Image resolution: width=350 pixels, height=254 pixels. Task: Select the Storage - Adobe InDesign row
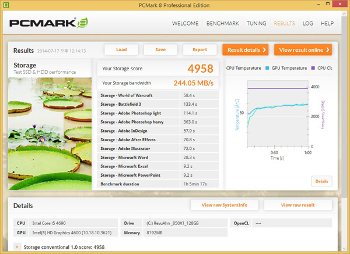[158, 131]
